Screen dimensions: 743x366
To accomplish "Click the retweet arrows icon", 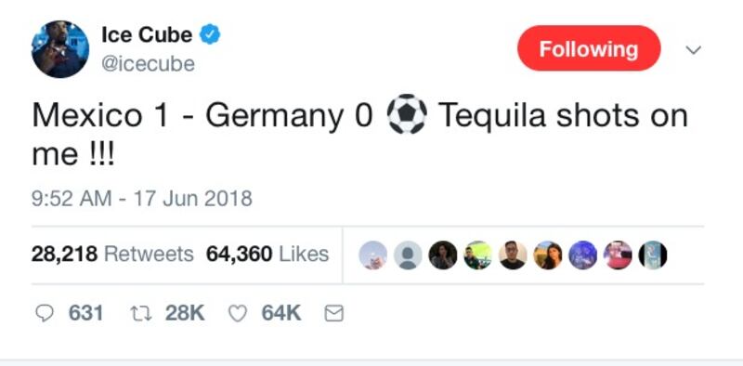I will 141,313.
